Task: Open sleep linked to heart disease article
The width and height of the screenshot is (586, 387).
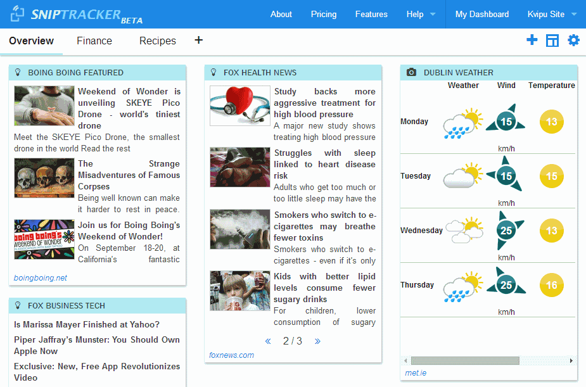Action: 324,164
